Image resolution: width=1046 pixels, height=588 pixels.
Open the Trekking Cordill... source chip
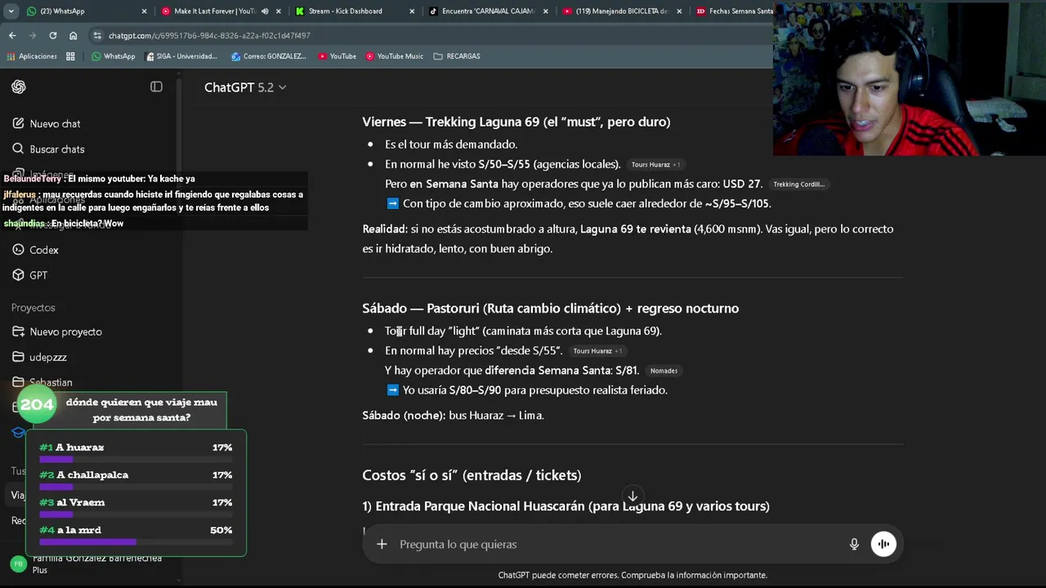click(x=799, y=185)
